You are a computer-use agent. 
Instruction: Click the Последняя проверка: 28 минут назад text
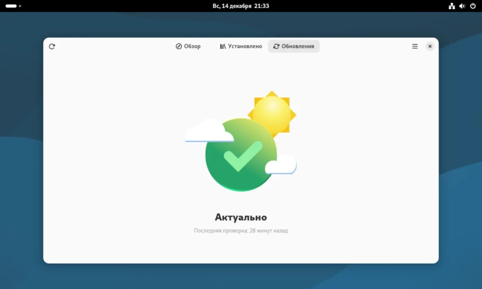click(241, 231)
